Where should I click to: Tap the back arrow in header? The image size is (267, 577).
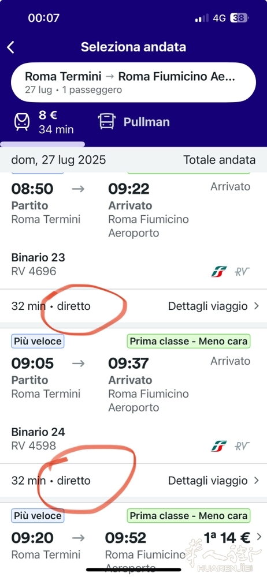pos(11,47)
